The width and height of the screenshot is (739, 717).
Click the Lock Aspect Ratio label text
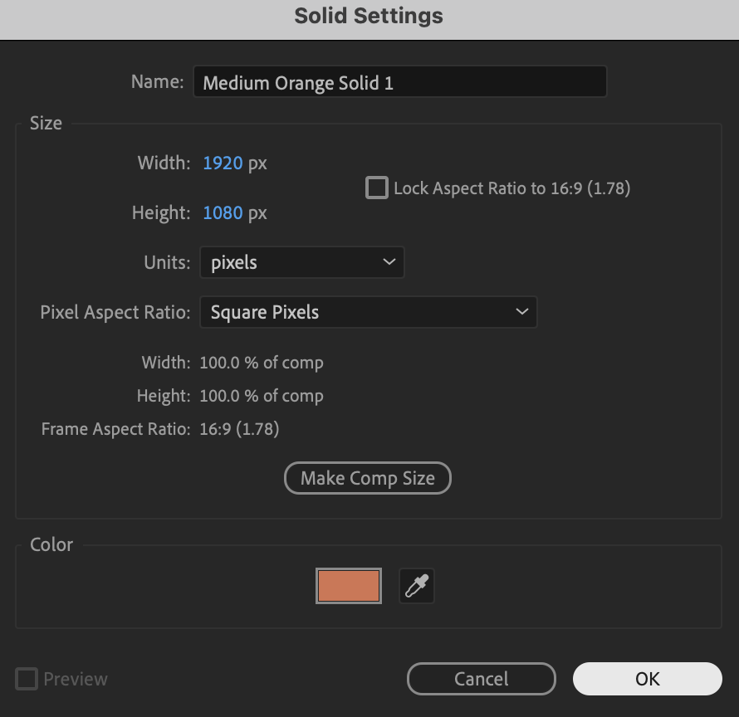511,188
